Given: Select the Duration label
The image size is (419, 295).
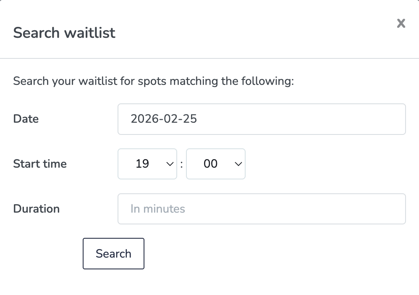Looking at the screenshot, I should click(36, 208).
